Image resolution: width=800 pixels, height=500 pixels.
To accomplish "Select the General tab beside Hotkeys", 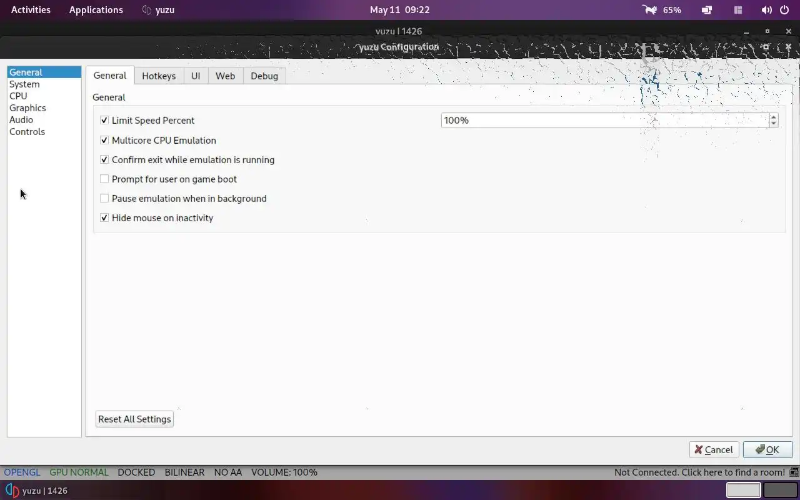I will [110, 75].
